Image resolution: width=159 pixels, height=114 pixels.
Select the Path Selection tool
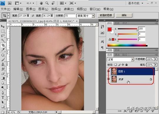(x=3, y=102)
